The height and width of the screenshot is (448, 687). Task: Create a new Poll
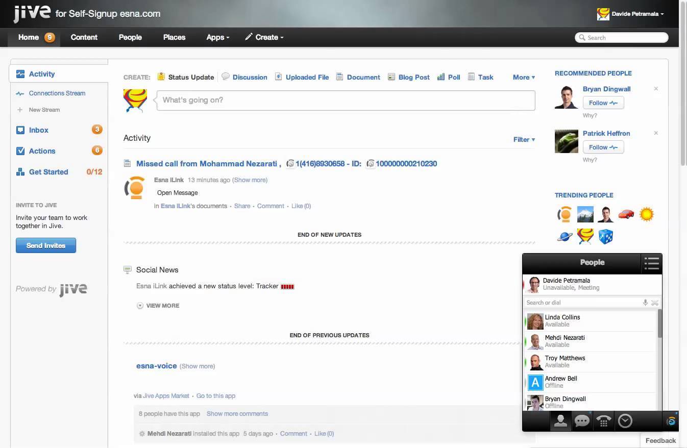pos(449,77)
